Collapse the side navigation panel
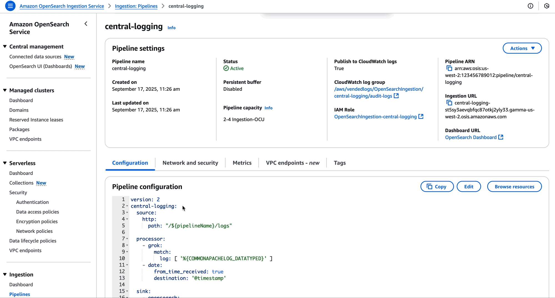Image resolution: width=555 pixels, height=298 pixels. point(86,24)
